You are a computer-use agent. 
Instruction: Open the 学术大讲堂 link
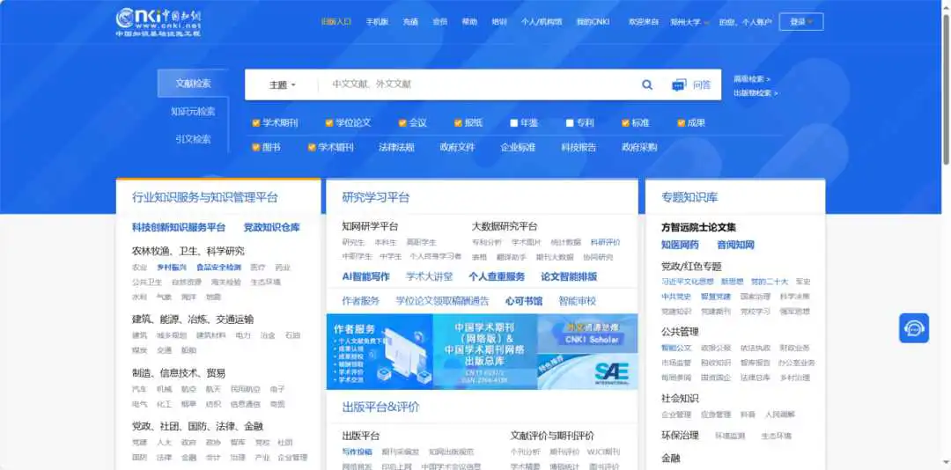(x=430, y=276)
